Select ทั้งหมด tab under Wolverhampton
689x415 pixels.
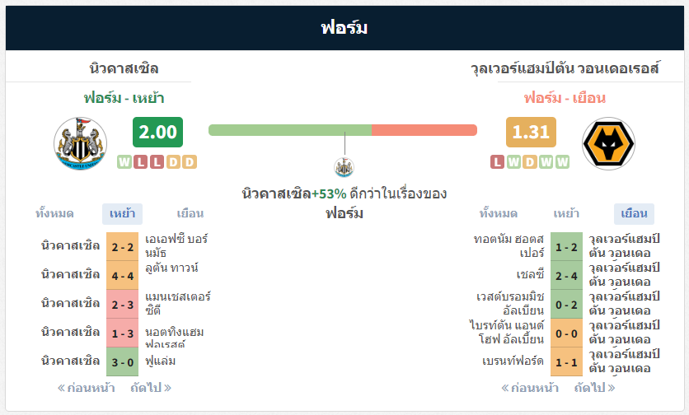coord(499,214)
